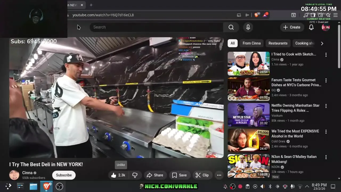Click the clipboard tray icon
Image resolution: width=341 pixels, height=192 pixels.
click(247, 186)
